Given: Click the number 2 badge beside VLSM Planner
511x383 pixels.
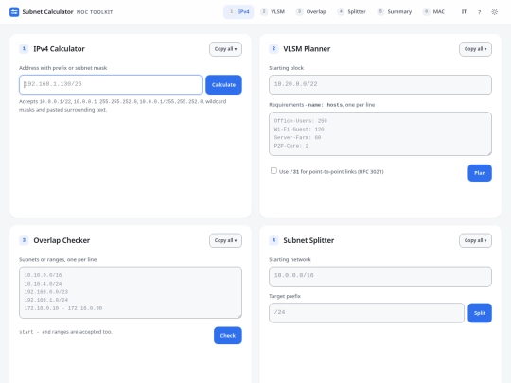Looking at the screenshot, I should tap(273, 49).
